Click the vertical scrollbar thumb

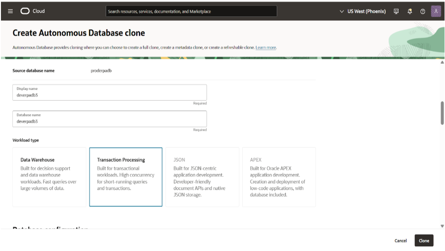[x=442, y=113]
